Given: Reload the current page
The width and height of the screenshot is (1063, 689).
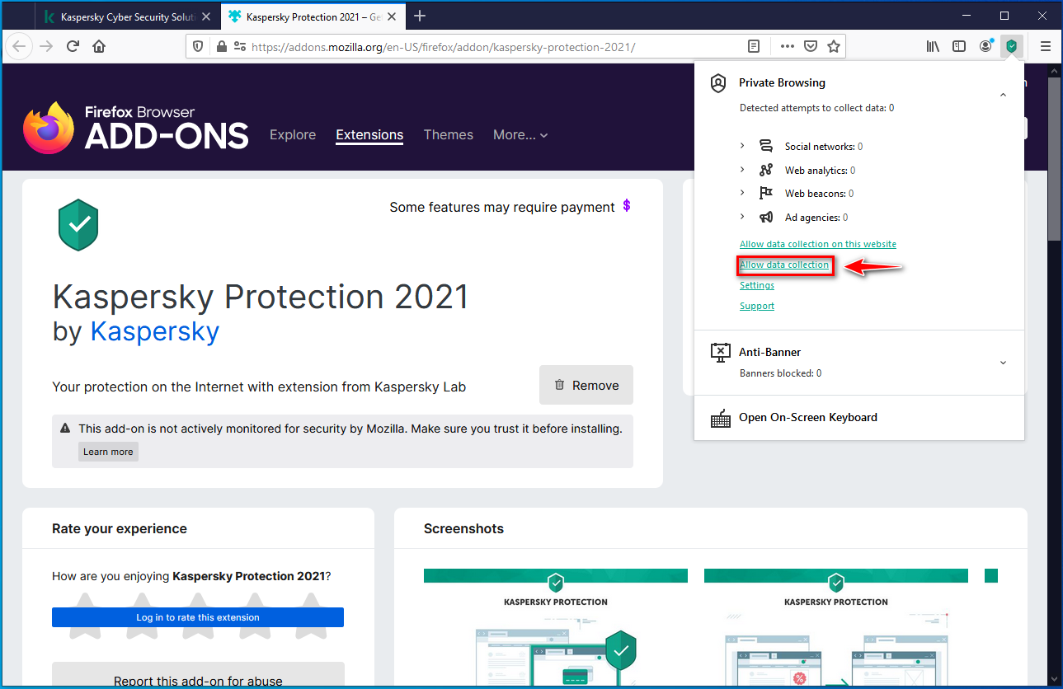Looking at the screenshot, I should click(x=73, y=46).
